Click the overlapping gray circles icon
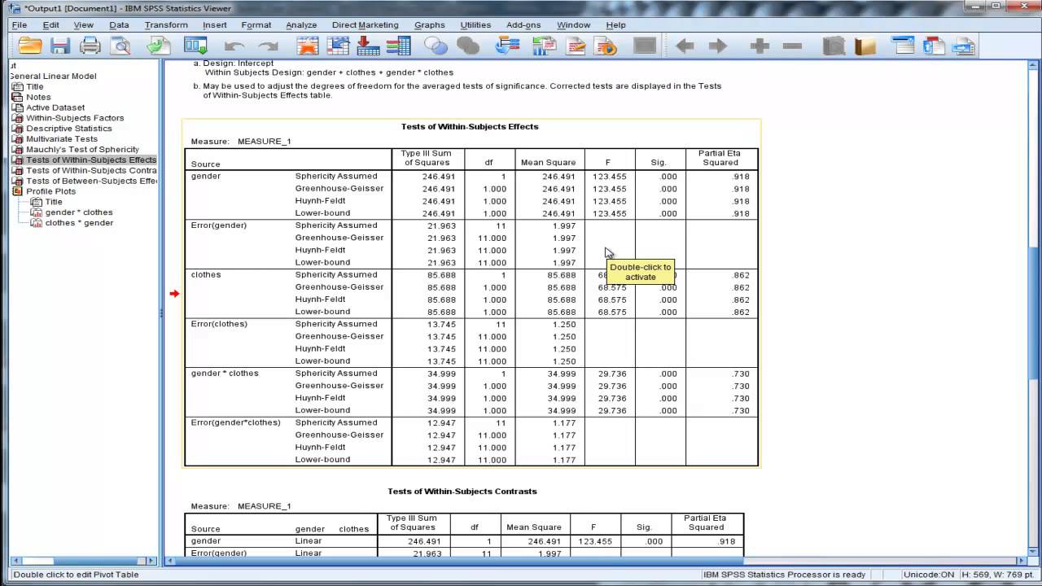 pos(468,46)
